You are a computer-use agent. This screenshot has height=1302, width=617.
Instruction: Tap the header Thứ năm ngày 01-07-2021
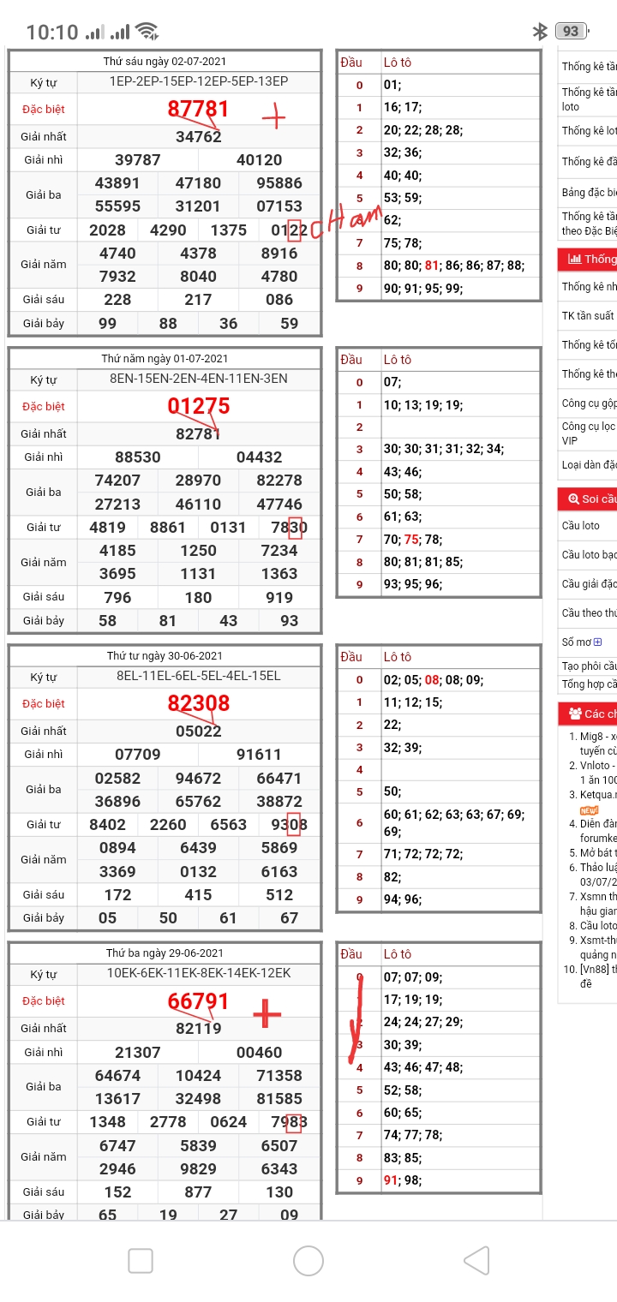(x=165, y=359)
